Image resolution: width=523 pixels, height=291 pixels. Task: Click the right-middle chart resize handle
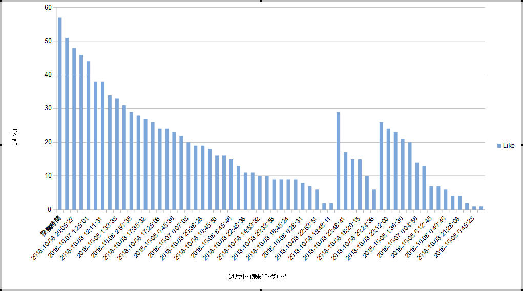[521, 145]
